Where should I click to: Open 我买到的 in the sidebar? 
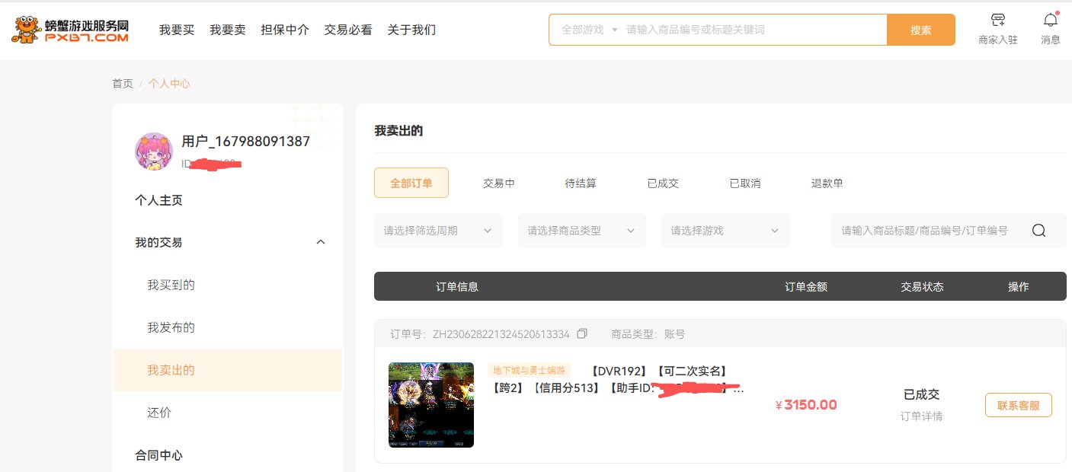coord(171,285)
